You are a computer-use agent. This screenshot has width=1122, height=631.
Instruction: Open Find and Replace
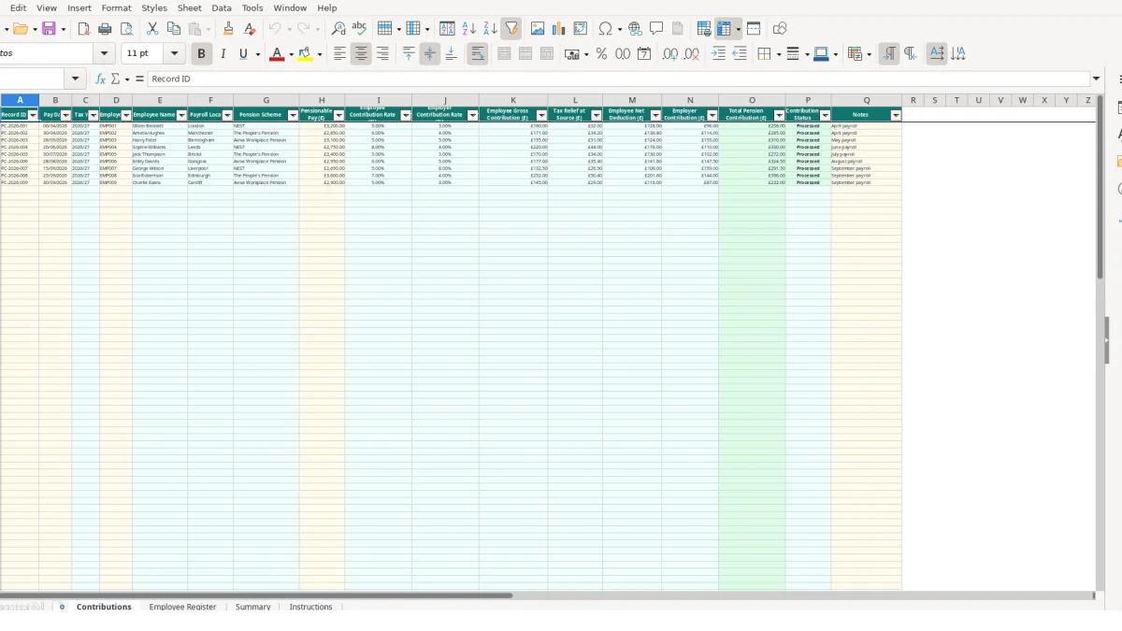338,29
